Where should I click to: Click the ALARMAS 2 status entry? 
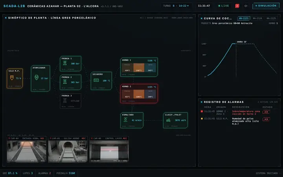[44, 173]
